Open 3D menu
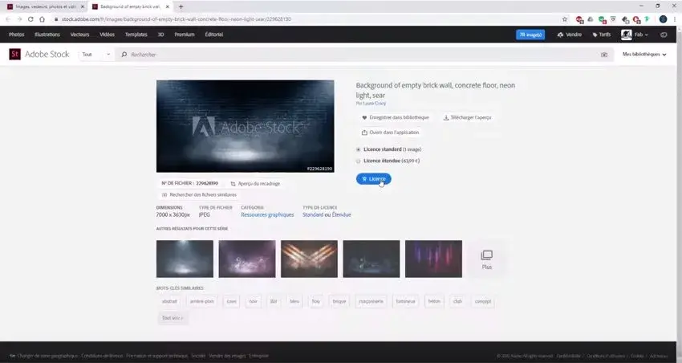The image size is (682, 363). click(x=160, y=35)
